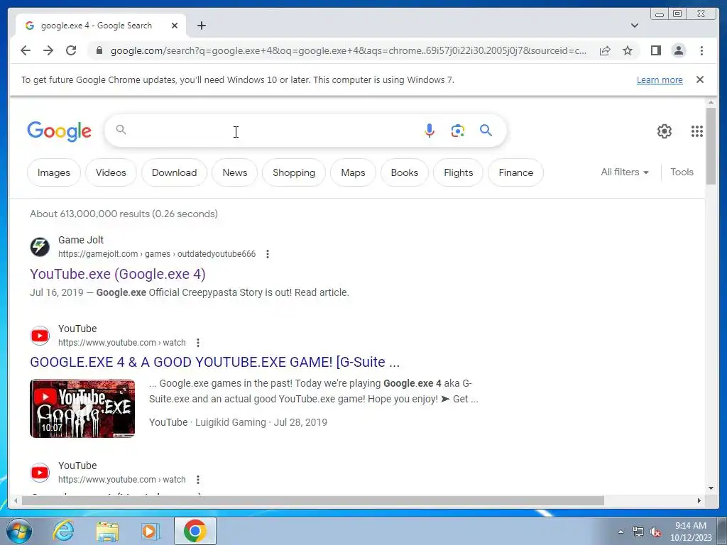This screenshot has height=545, width=727.
Task: View site information via padlock icon
Action: coord(99,50)
